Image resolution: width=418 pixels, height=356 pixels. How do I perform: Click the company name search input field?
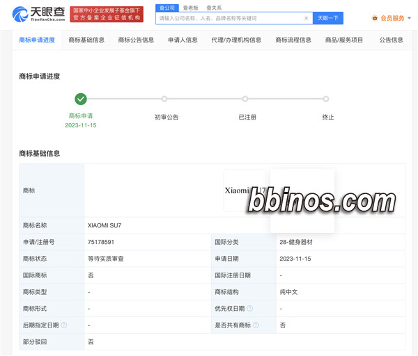(230, 18)
